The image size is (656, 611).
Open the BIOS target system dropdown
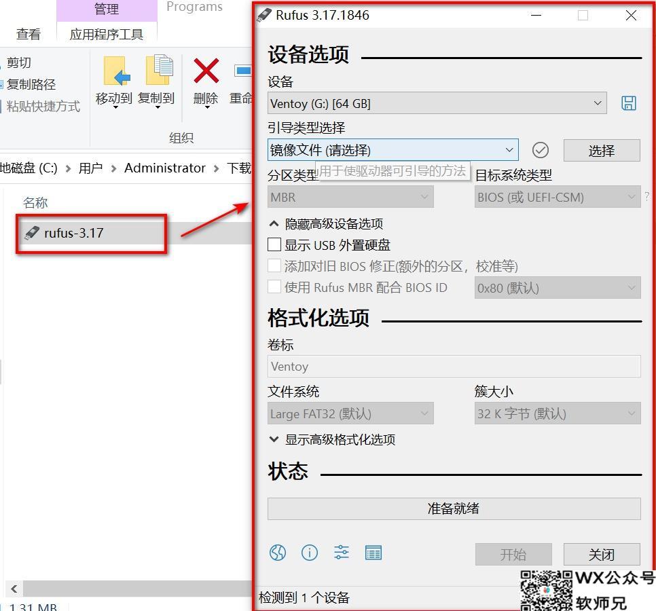[557, 197]
